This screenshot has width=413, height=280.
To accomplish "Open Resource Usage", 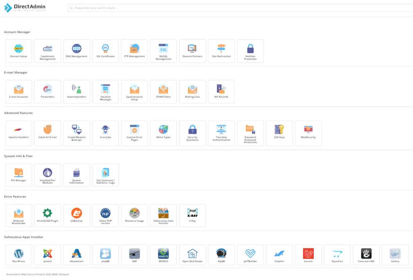I will (x=134, y=215).
